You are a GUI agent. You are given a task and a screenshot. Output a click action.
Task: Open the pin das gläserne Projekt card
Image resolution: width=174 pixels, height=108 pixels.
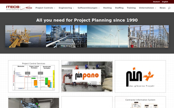tap(140, 76)
